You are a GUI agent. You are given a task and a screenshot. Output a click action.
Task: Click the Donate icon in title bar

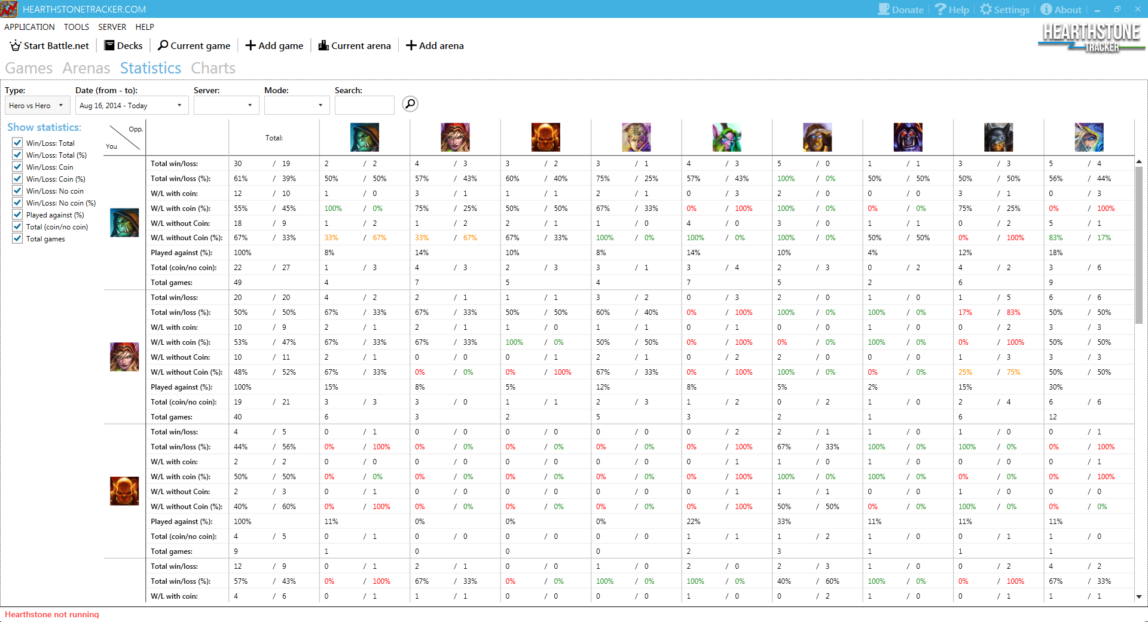pos(884,10)
